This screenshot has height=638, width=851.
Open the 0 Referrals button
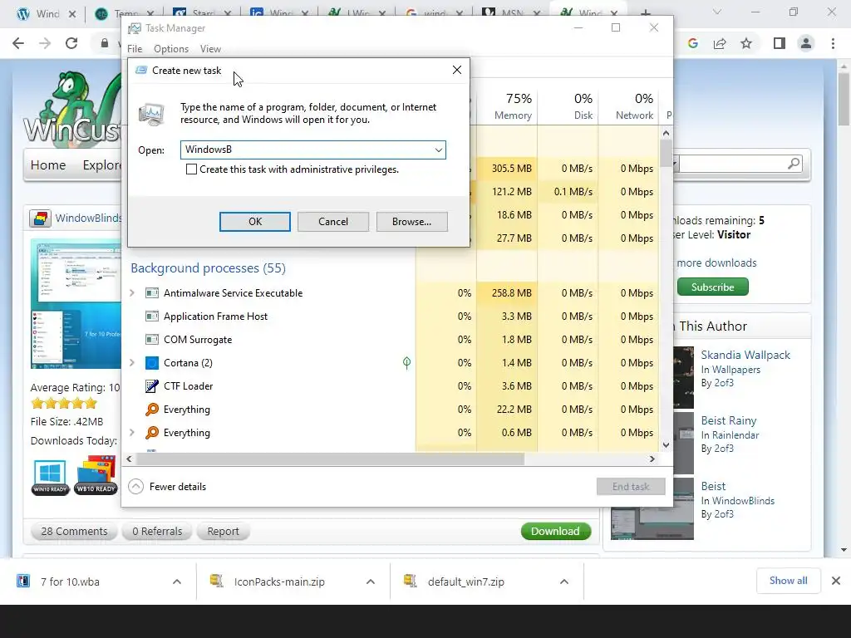[157, 531]
